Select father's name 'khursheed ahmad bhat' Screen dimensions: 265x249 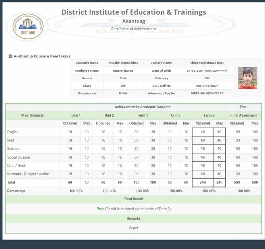pyautogui.click(x=207, y=63)
